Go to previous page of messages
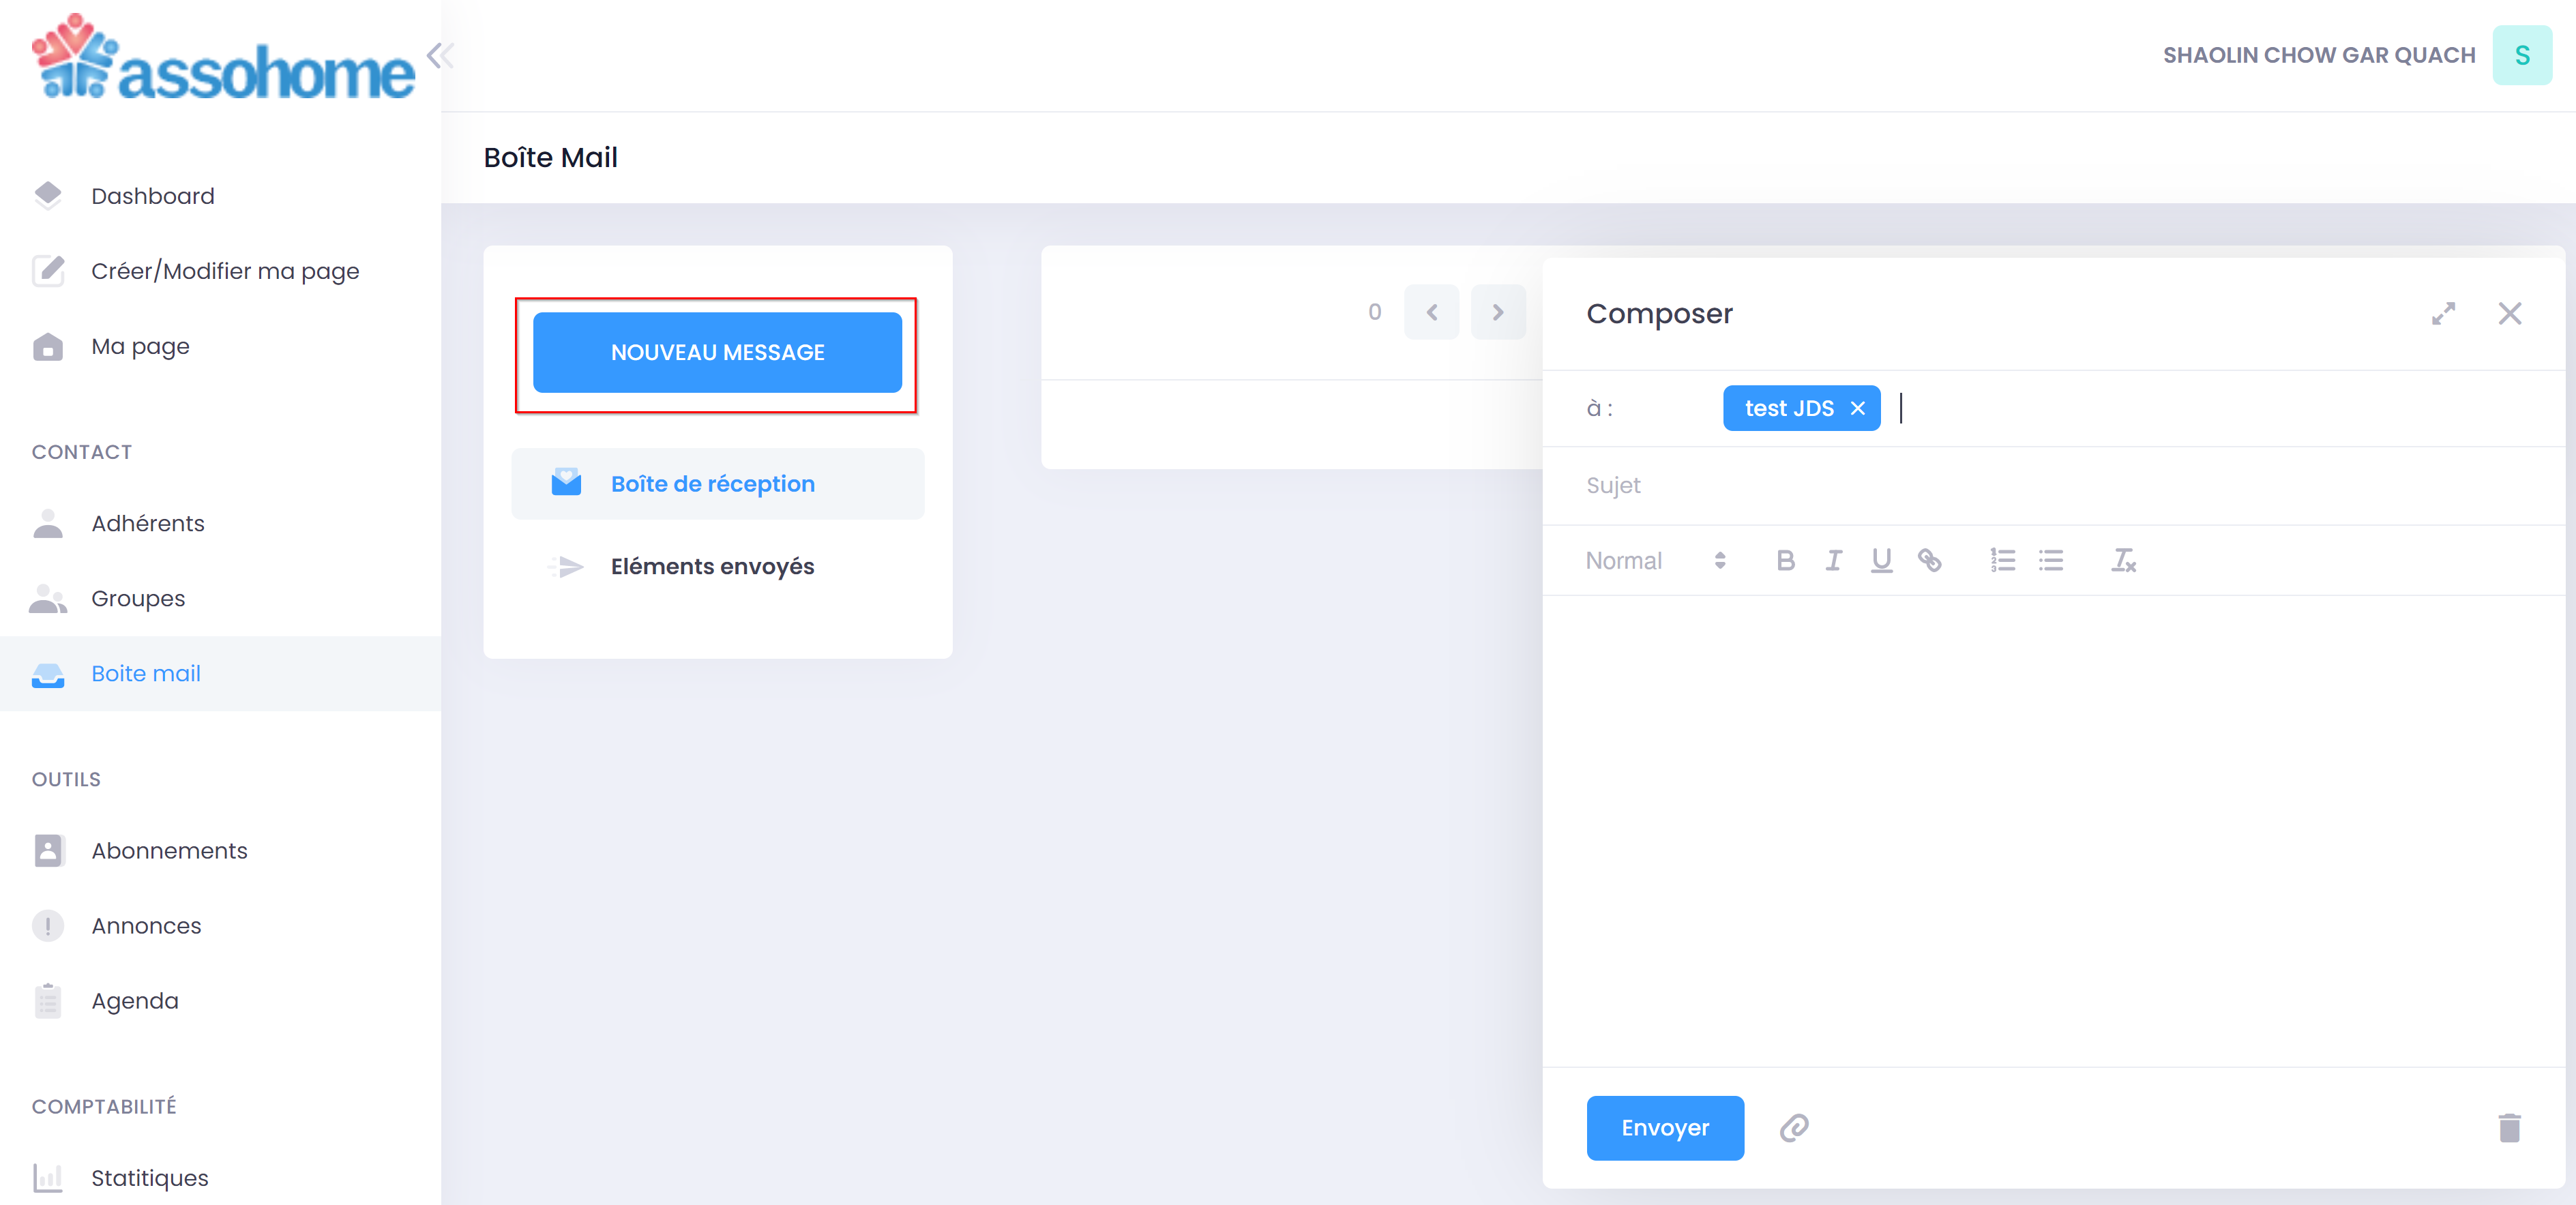The width and height of the screenshot is (2576, 1205). 1431,312
